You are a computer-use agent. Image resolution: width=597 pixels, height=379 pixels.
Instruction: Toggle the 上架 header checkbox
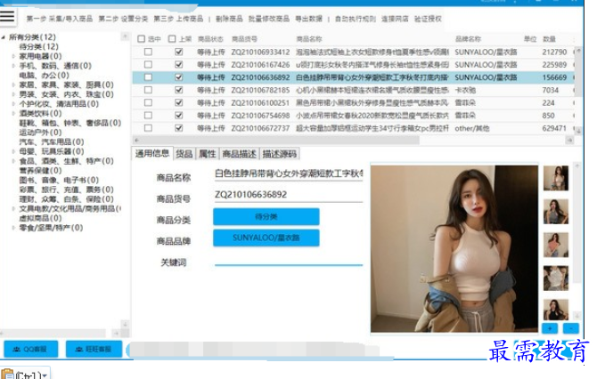pyautogui.click(x=172, y=39)
